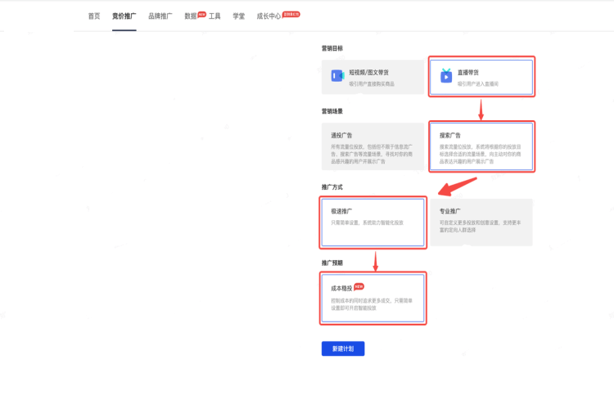
Task: Select the 竞价推广 tab
Action: [x=124, y=16]
